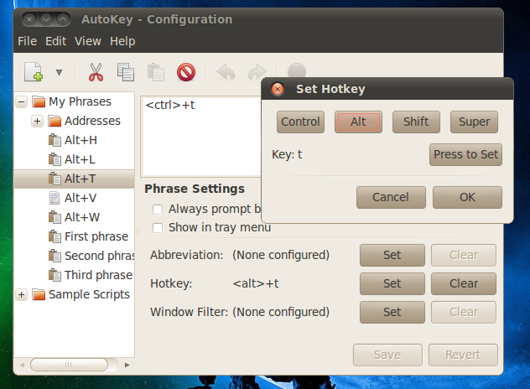
Task: Select the Alt+L phrase icon
Action: tap(55, 159)
